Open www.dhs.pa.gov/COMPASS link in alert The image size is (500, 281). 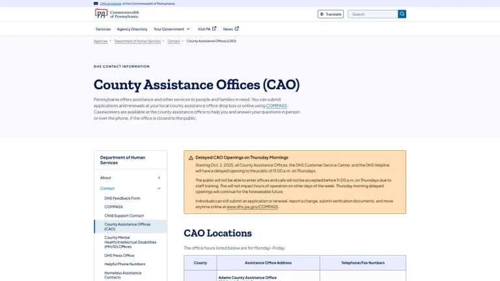pyautogui.click(x=252, y=207)
